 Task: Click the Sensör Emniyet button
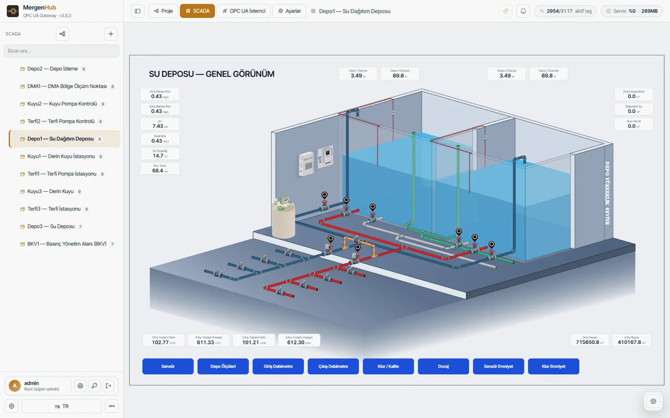click(498, 366)
